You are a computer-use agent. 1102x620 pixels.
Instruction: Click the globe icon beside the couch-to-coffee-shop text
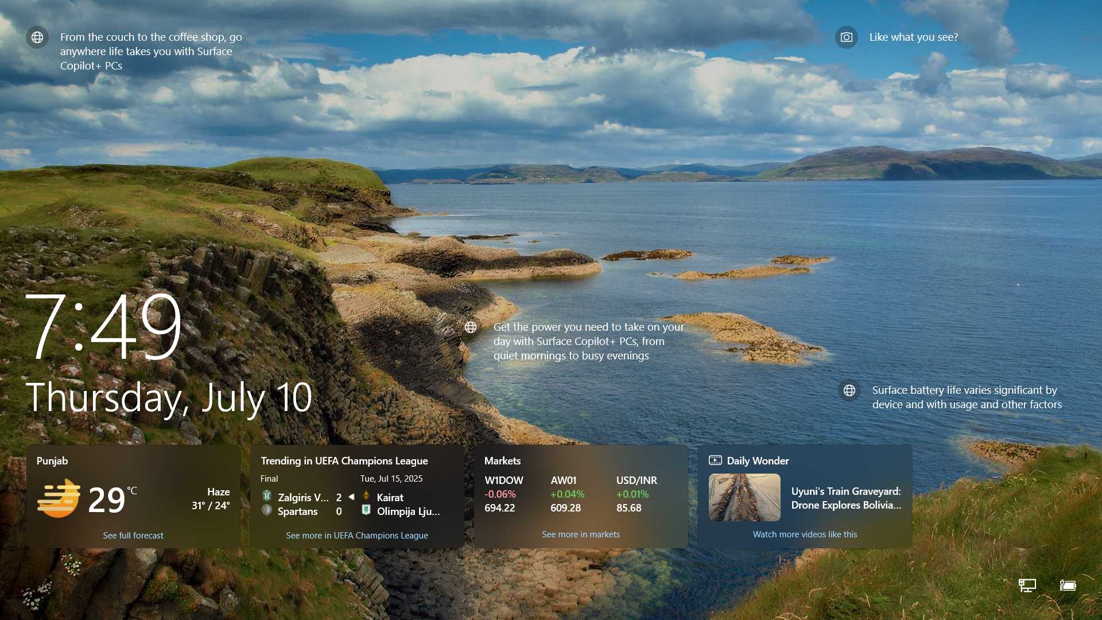[x=37, y=37]
